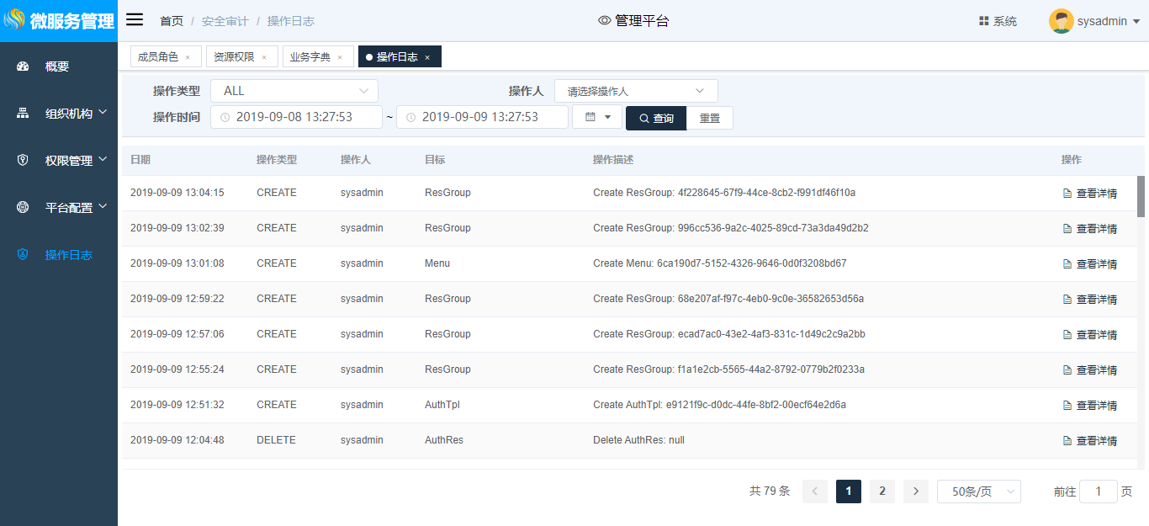Click the 概要 dashboard icon in sidebar
Viewport: 1149px width, 526px height.
pyautogui.click(x=23, y=66)
